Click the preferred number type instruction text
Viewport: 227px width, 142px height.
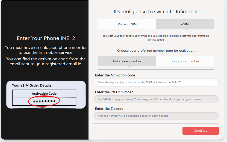pyautogui.click(x=156, y=51)
